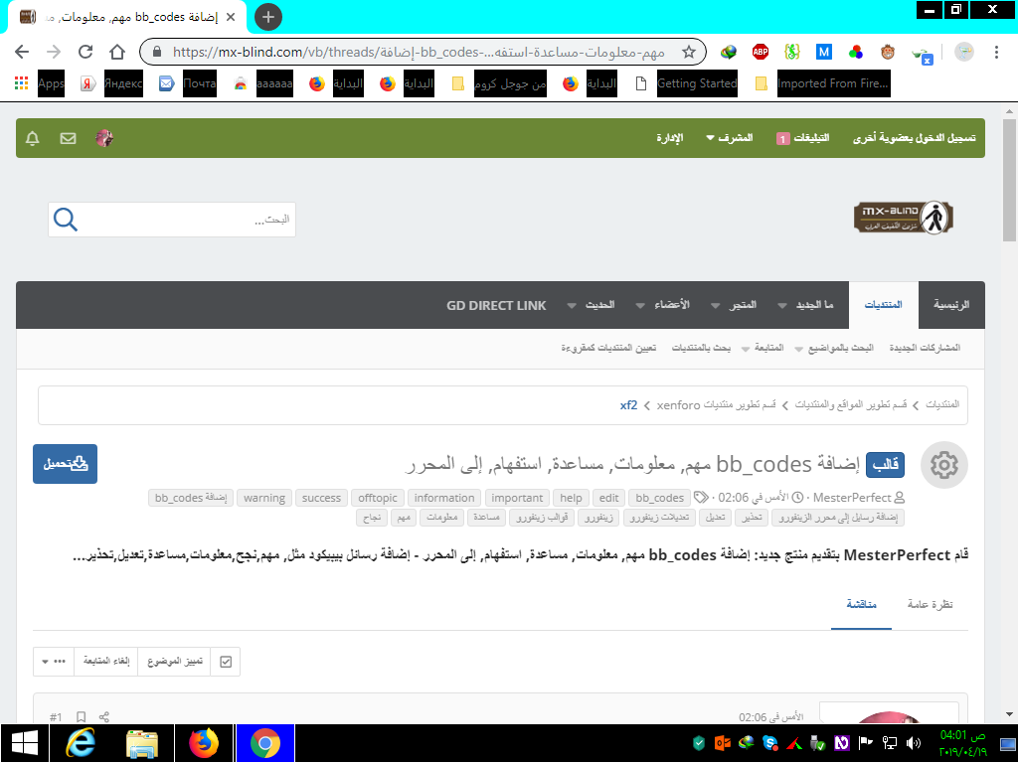
Task: Reload the page with the refresh button
Action: [85, 52]
